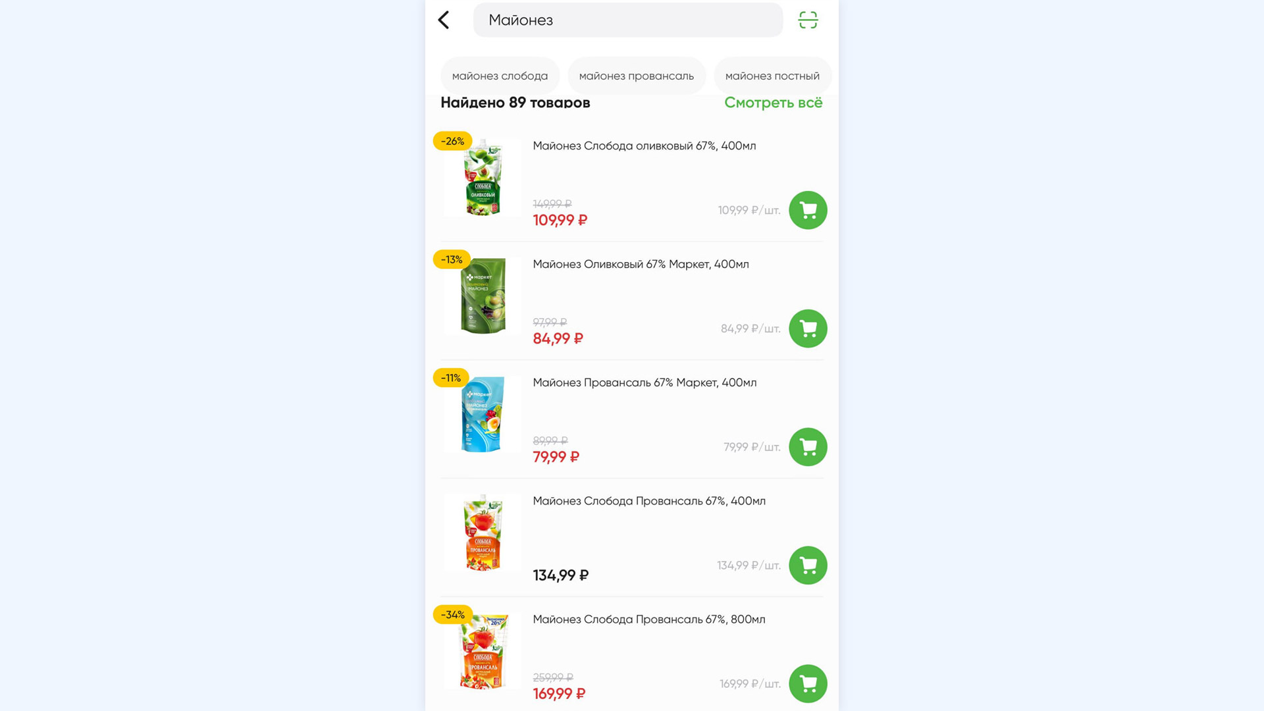Focus the Майонез search field
The width and height of the screenshot is (1264, 711).
coord(628,20)
